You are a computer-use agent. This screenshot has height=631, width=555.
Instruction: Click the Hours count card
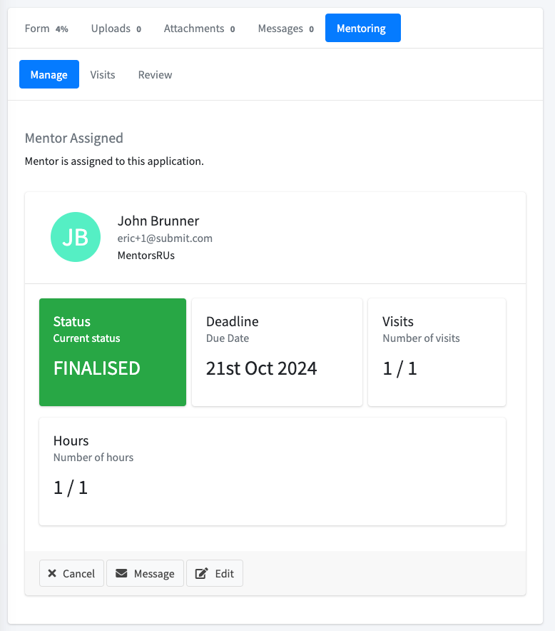tap(273, 471)
